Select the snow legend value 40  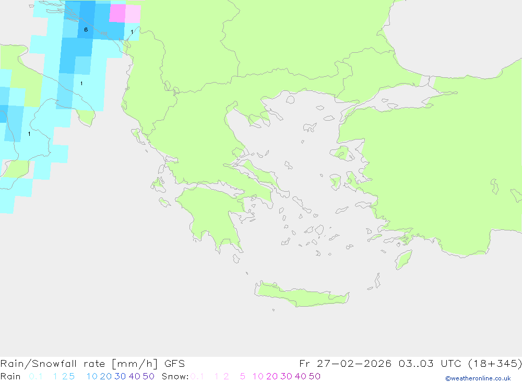click(x=301, y=376)
